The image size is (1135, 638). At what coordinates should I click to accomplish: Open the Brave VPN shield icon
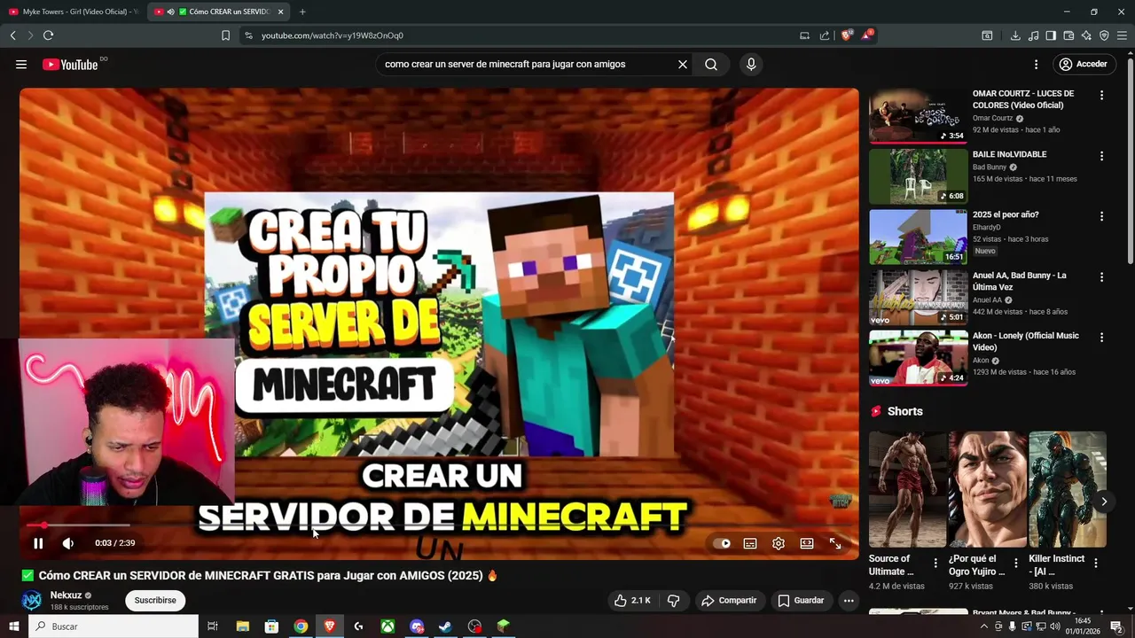(1104, 35)
